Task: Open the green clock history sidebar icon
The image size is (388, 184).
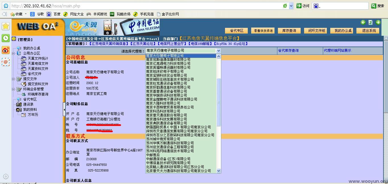Action: pyautogui.click(x=6, y=38)
